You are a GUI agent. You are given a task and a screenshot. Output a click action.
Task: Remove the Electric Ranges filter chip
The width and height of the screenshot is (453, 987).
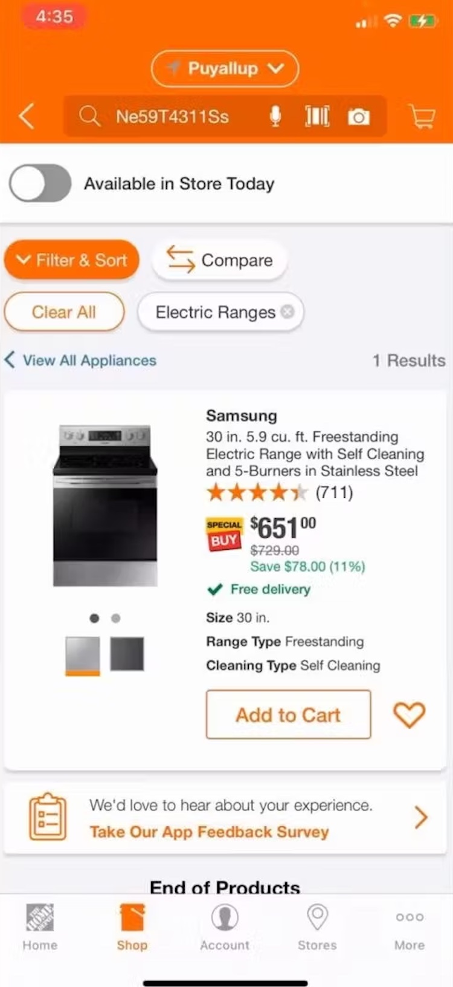(288, 312)
